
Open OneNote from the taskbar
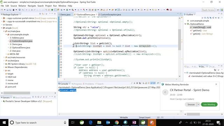click(134, 122)
